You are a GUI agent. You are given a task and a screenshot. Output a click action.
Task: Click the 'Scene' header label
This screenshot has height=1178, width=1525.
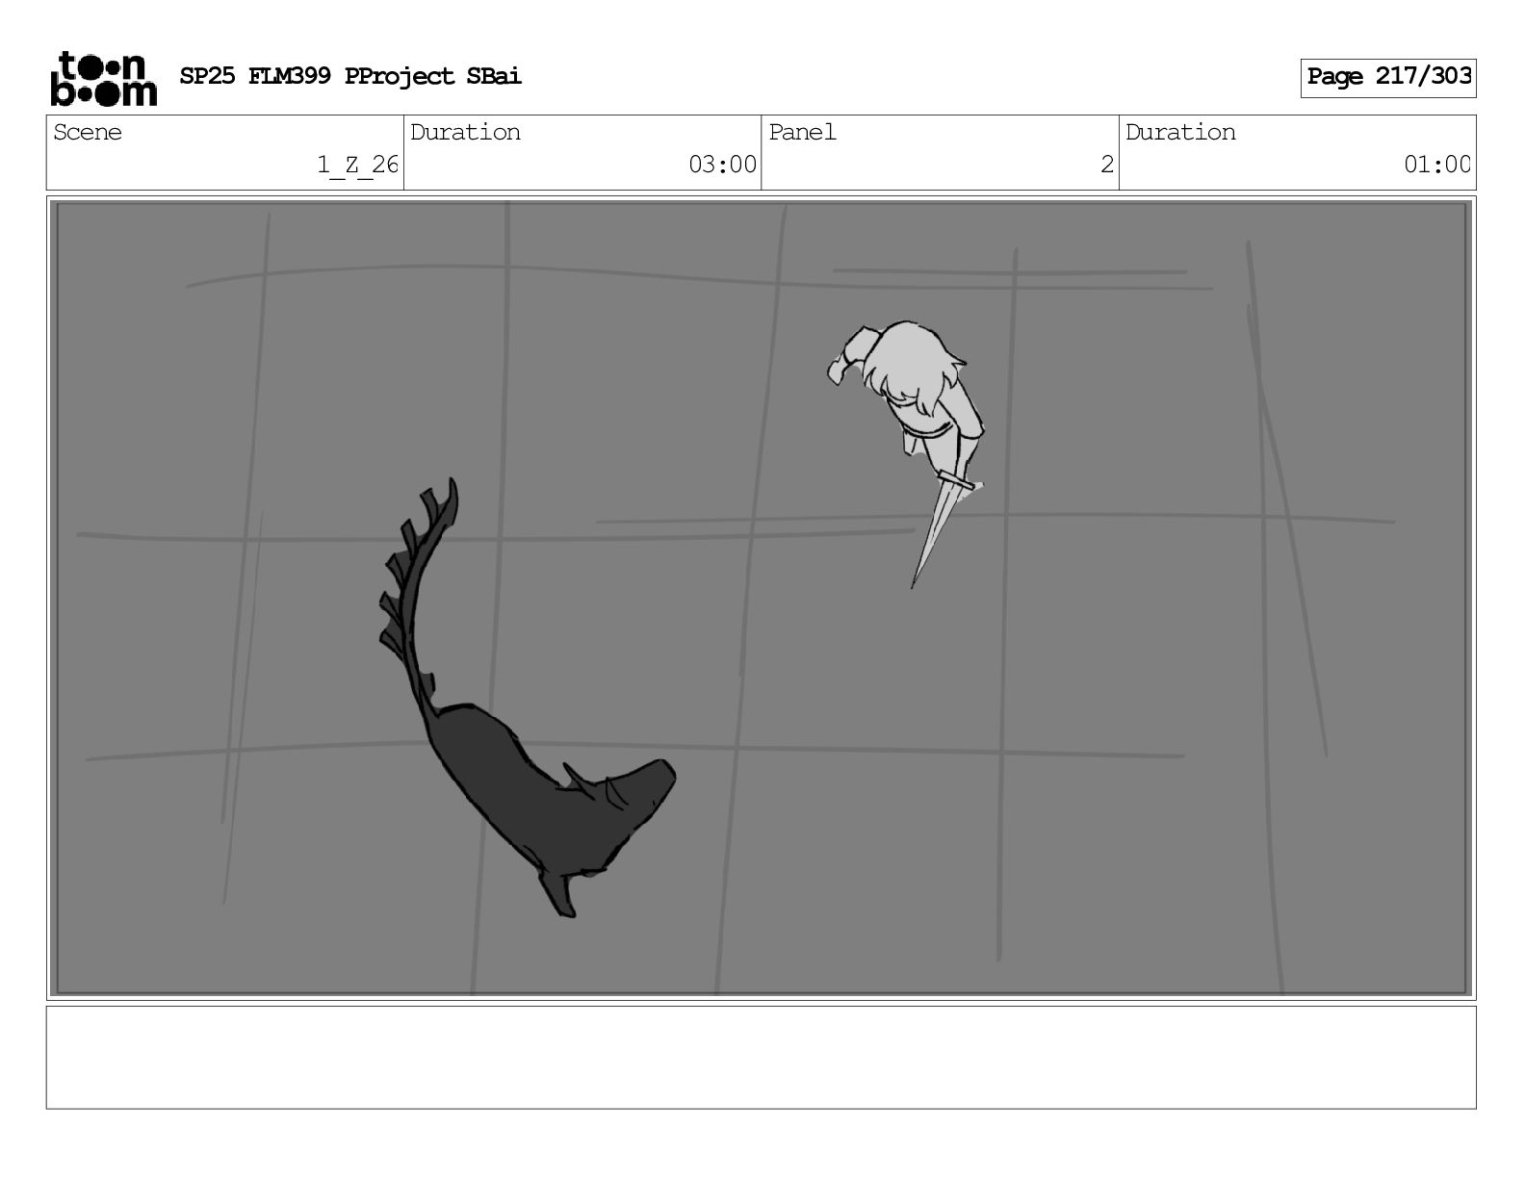[x=88, y=132]
